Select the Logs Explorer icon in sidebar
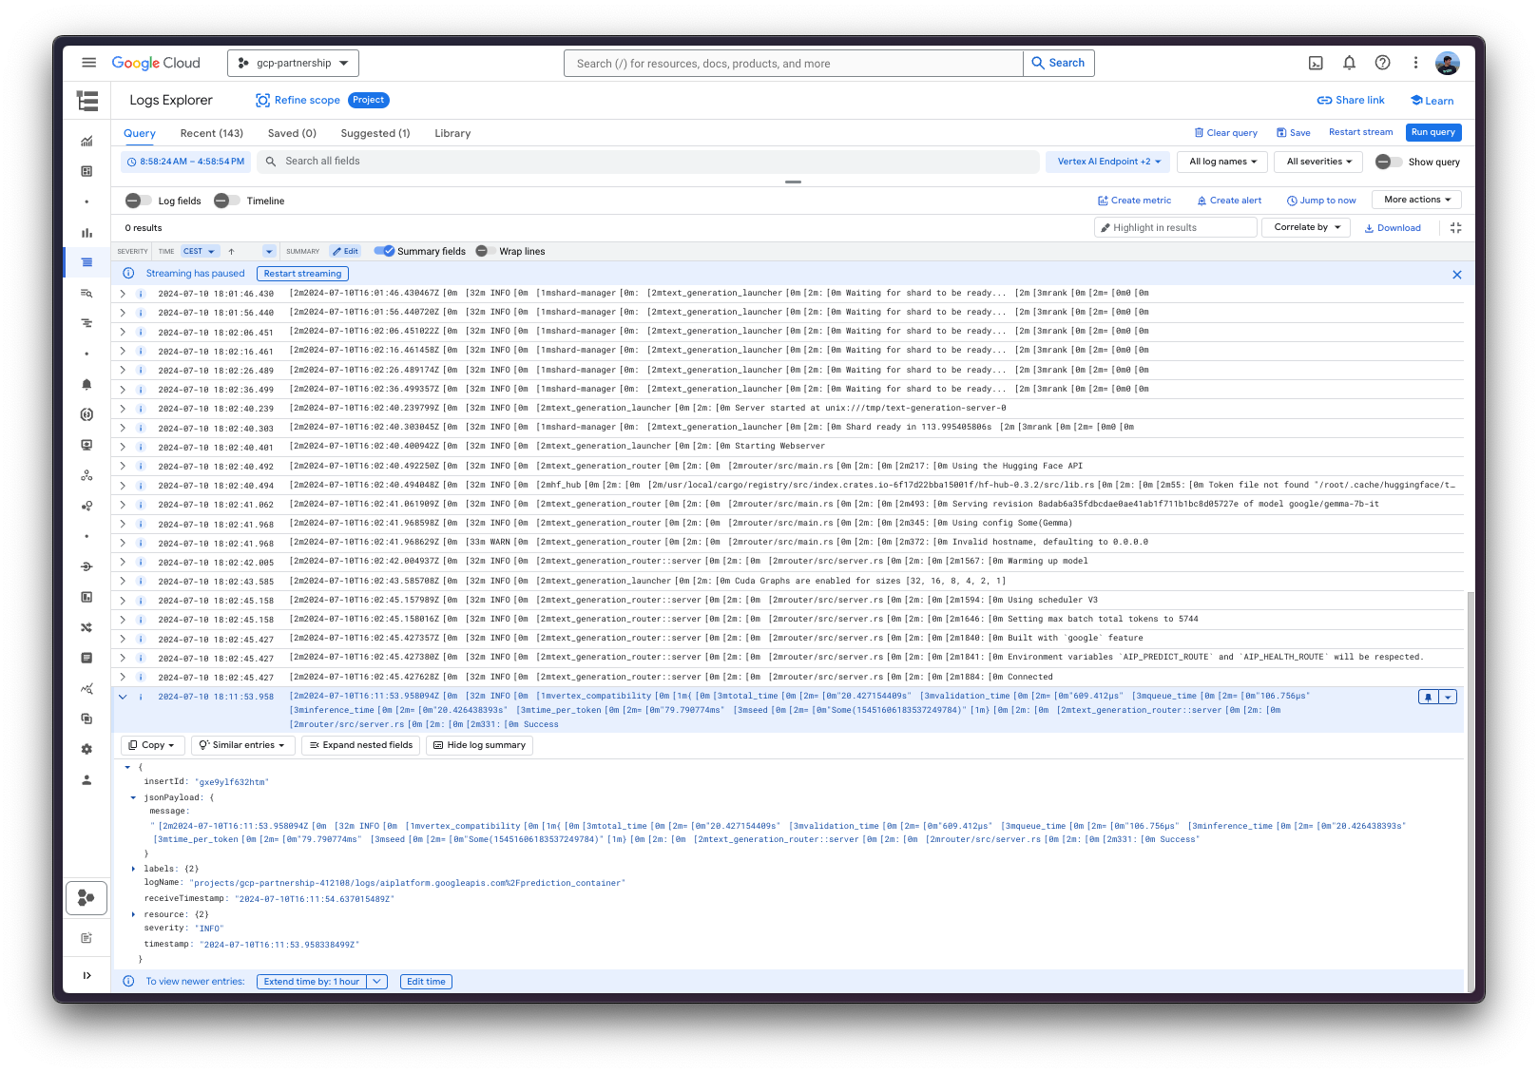Screen dimensions: 1538x1073 [x=87, y=262]
